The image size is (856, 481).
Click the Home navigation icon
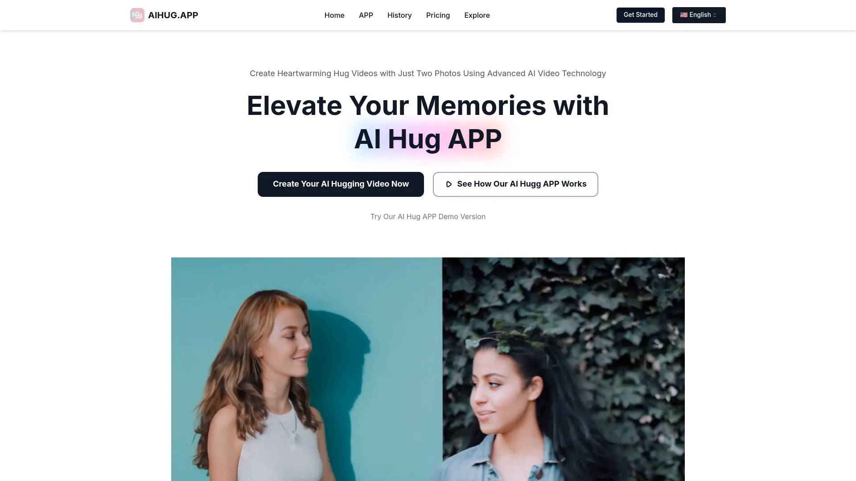[334, 15]
